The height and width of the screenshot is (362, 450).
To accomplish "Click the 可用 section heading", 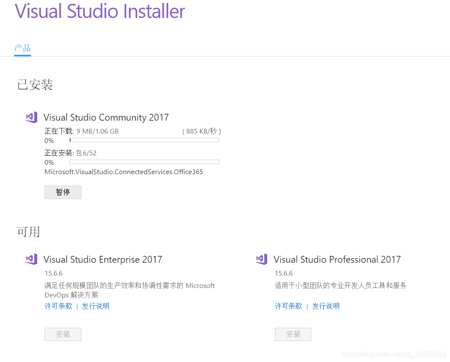I will (x=28, y=232).
